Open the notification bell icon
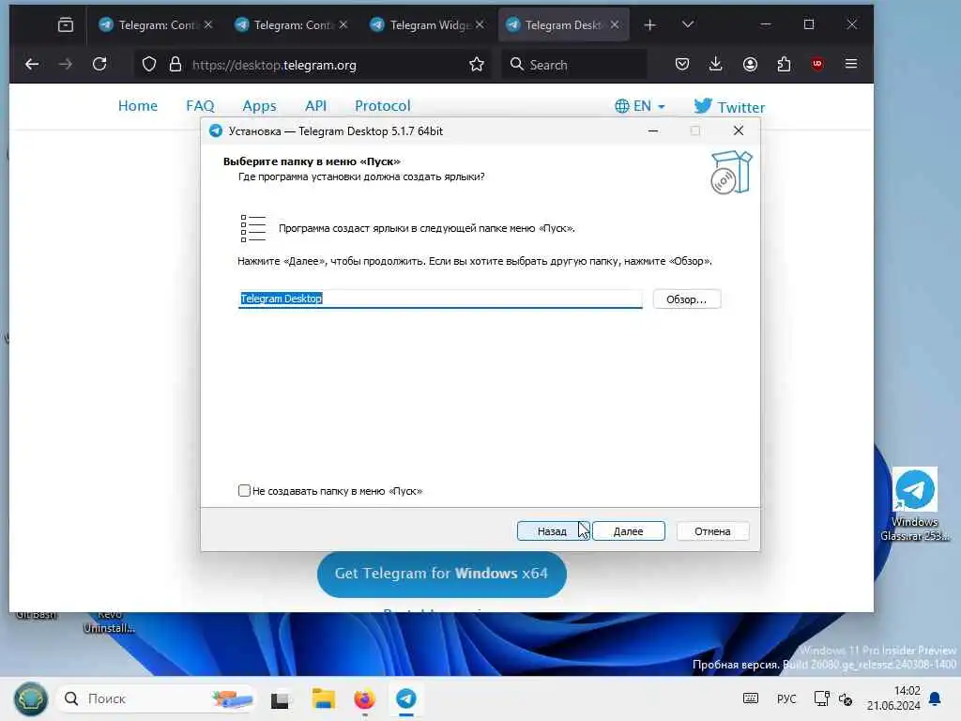The width and height of the screenshot is (961, 721). pyautogui.click(x=935, y=698)
